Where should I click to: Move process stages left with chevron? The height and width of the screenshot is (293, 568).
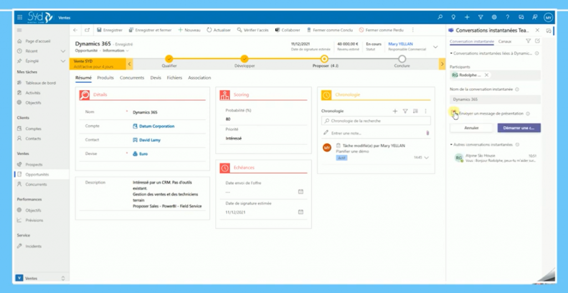[130, 64]
